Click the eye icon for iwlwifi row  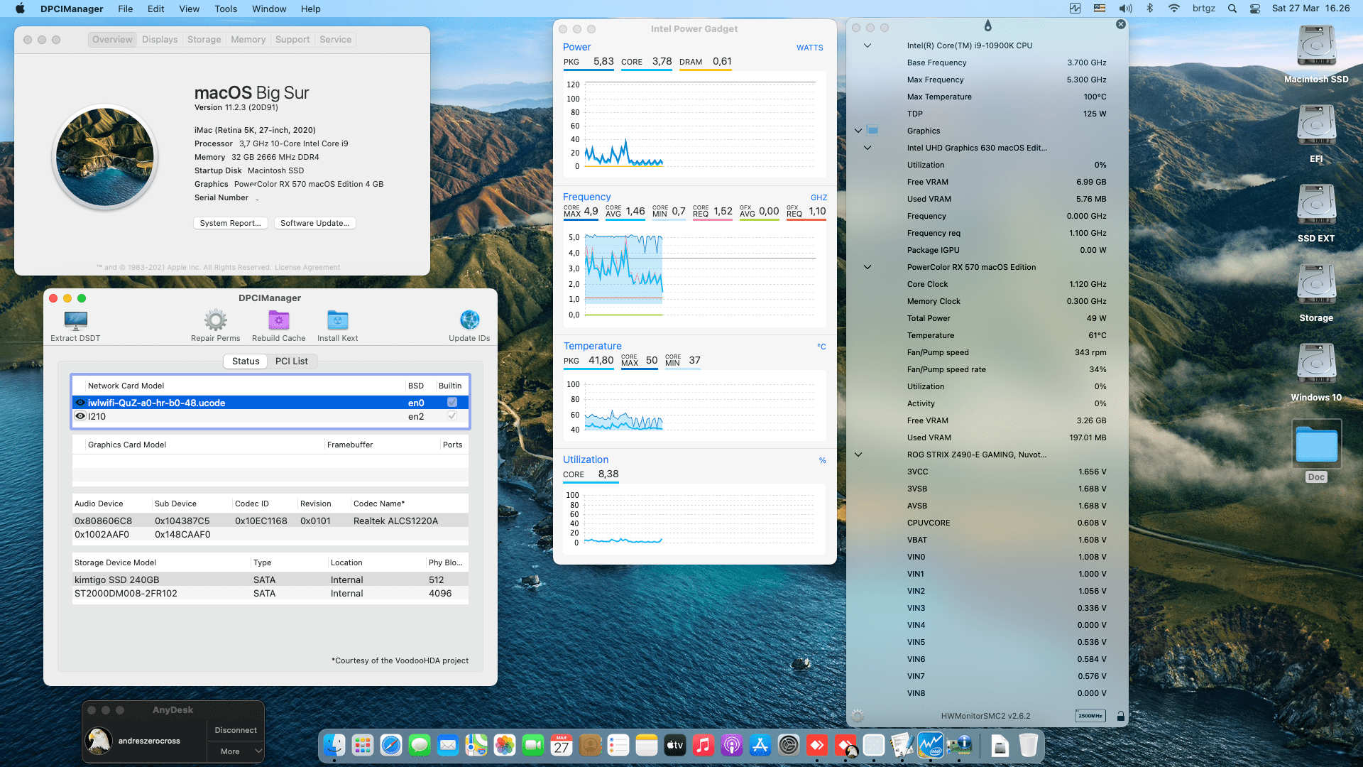click(80, 402)
